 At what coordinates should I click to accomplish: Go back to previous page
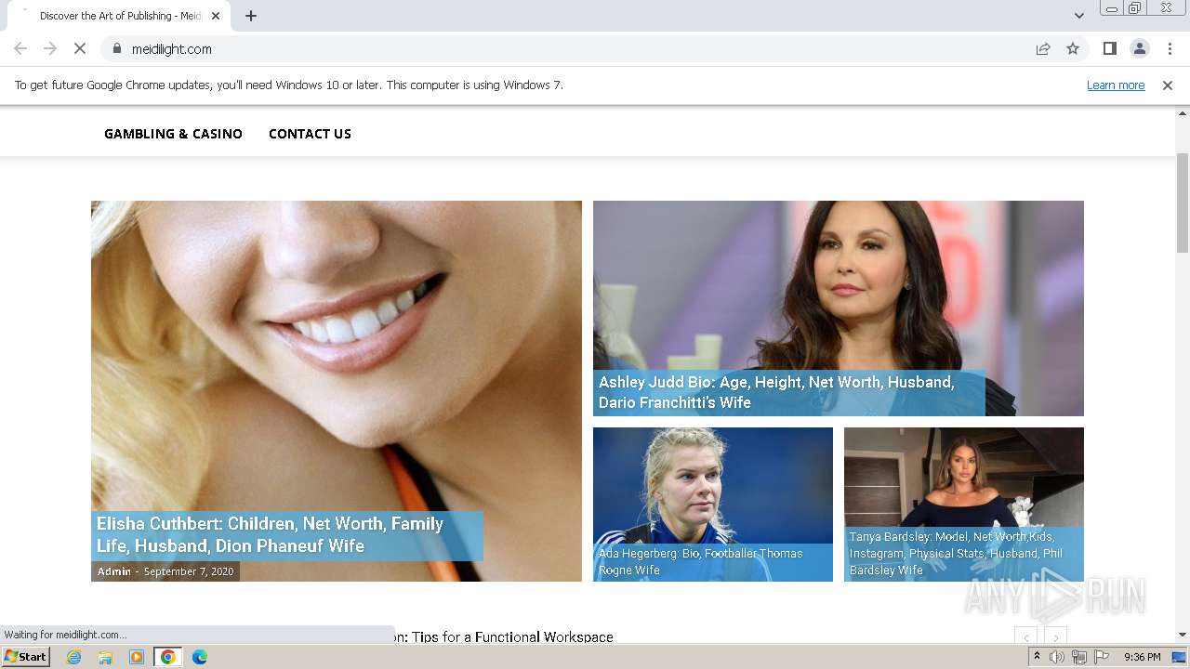point(20,49)
